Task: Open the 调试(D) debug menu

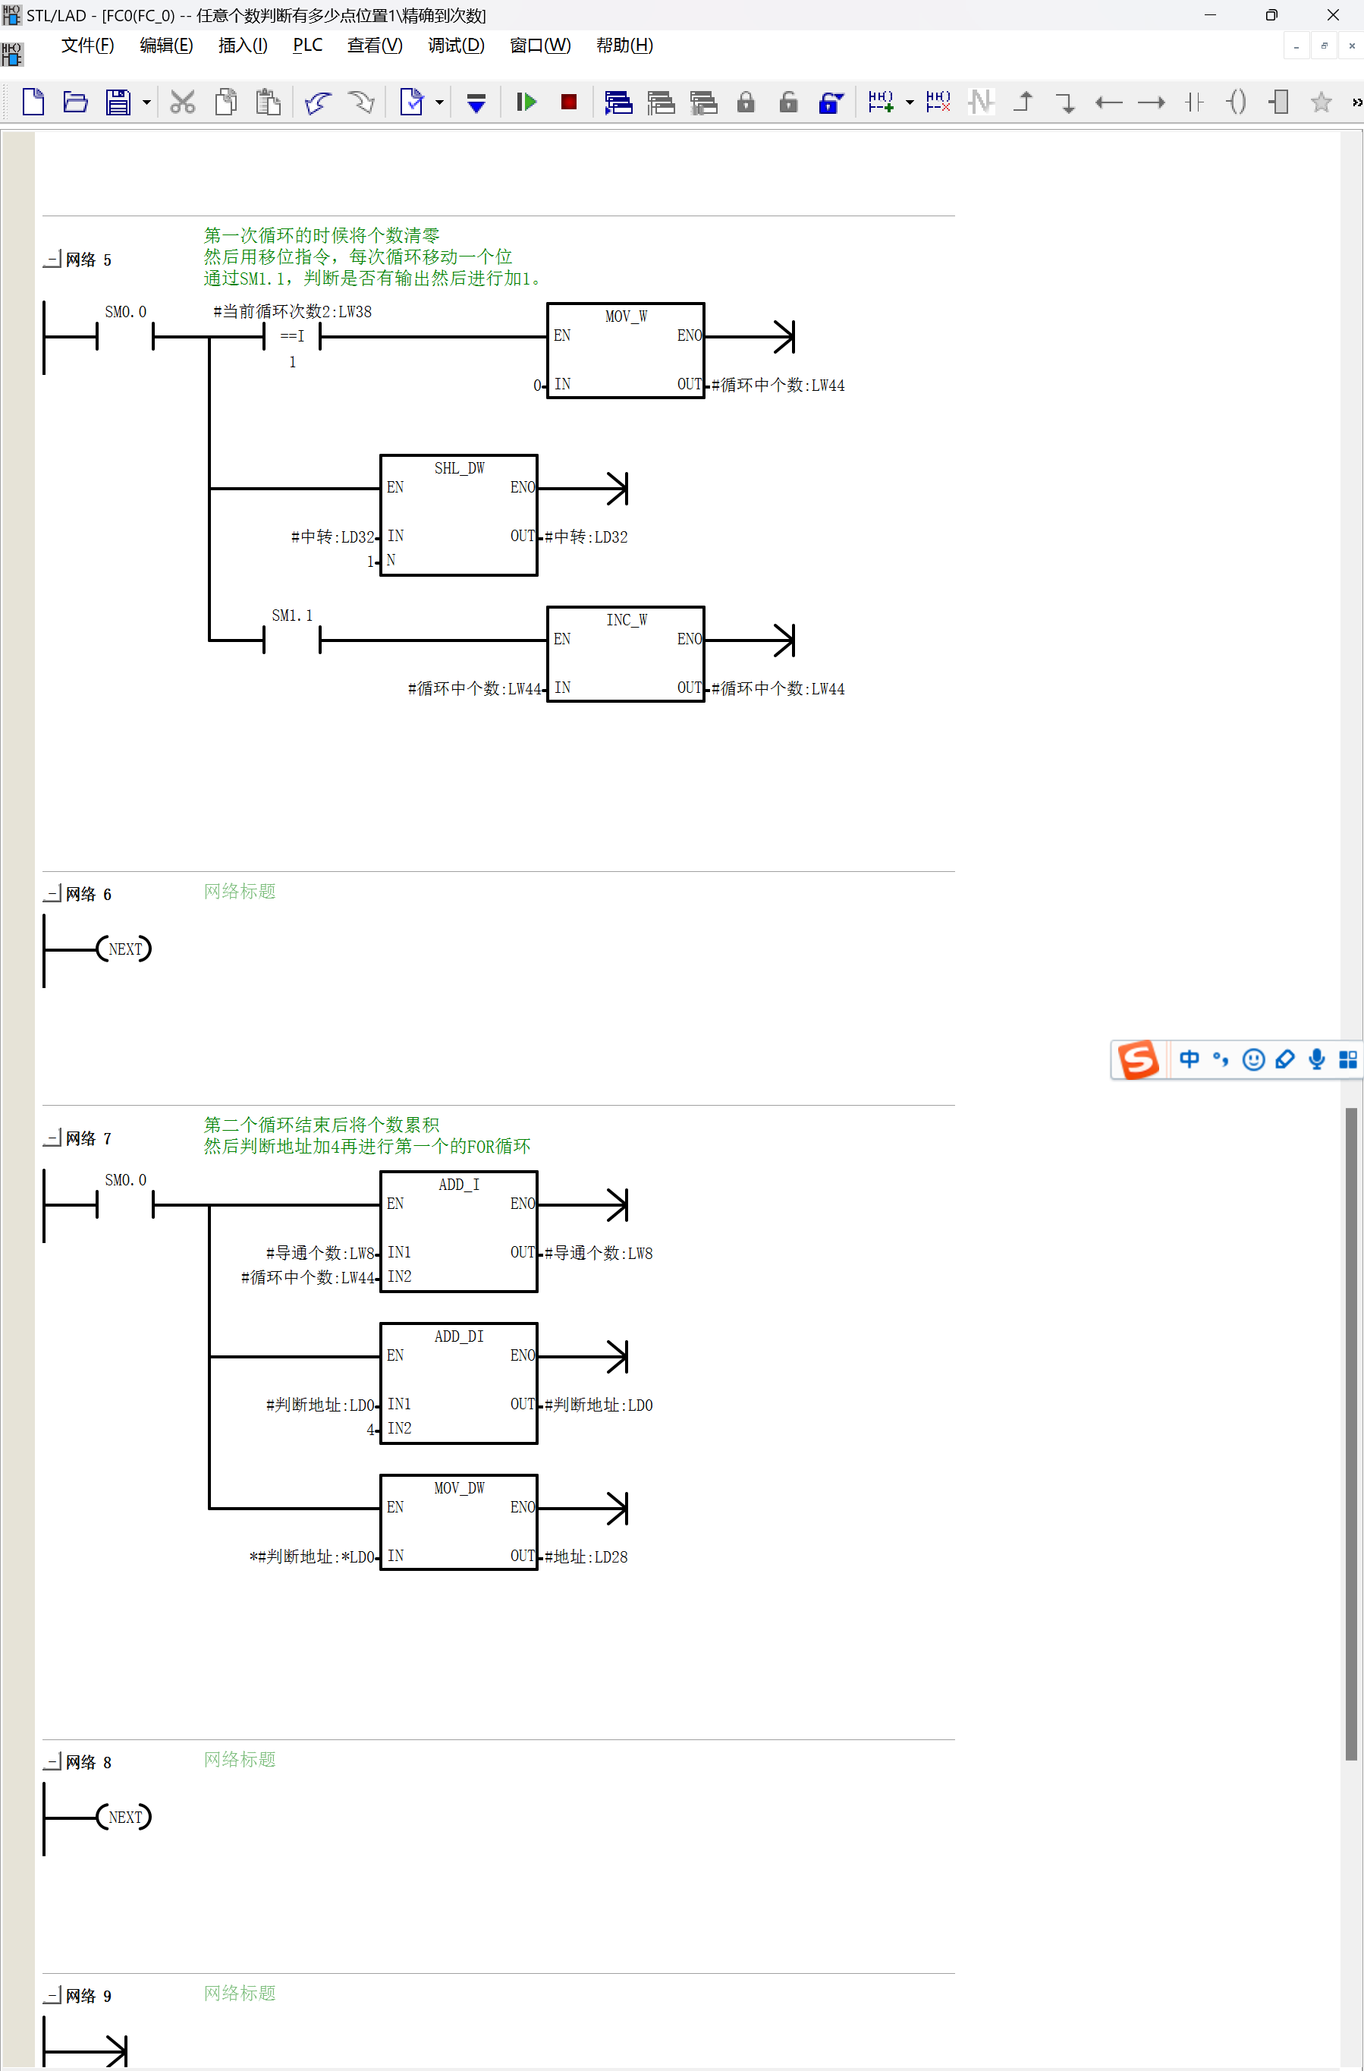Action: [x=456, y=46]
